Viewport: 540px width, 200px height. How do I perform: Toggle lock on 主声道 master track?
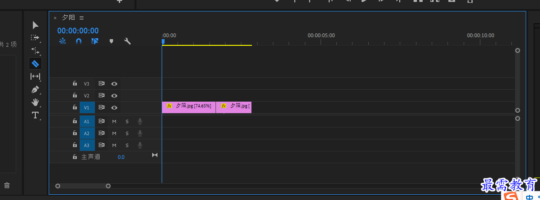tap(75, 157)
